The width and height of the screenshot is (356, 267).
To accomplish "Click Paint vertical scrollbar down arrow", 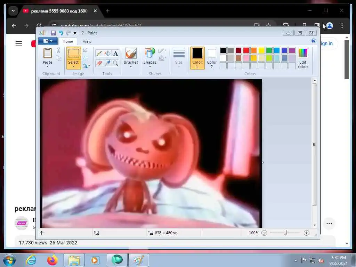I will (x=314, y=225).
